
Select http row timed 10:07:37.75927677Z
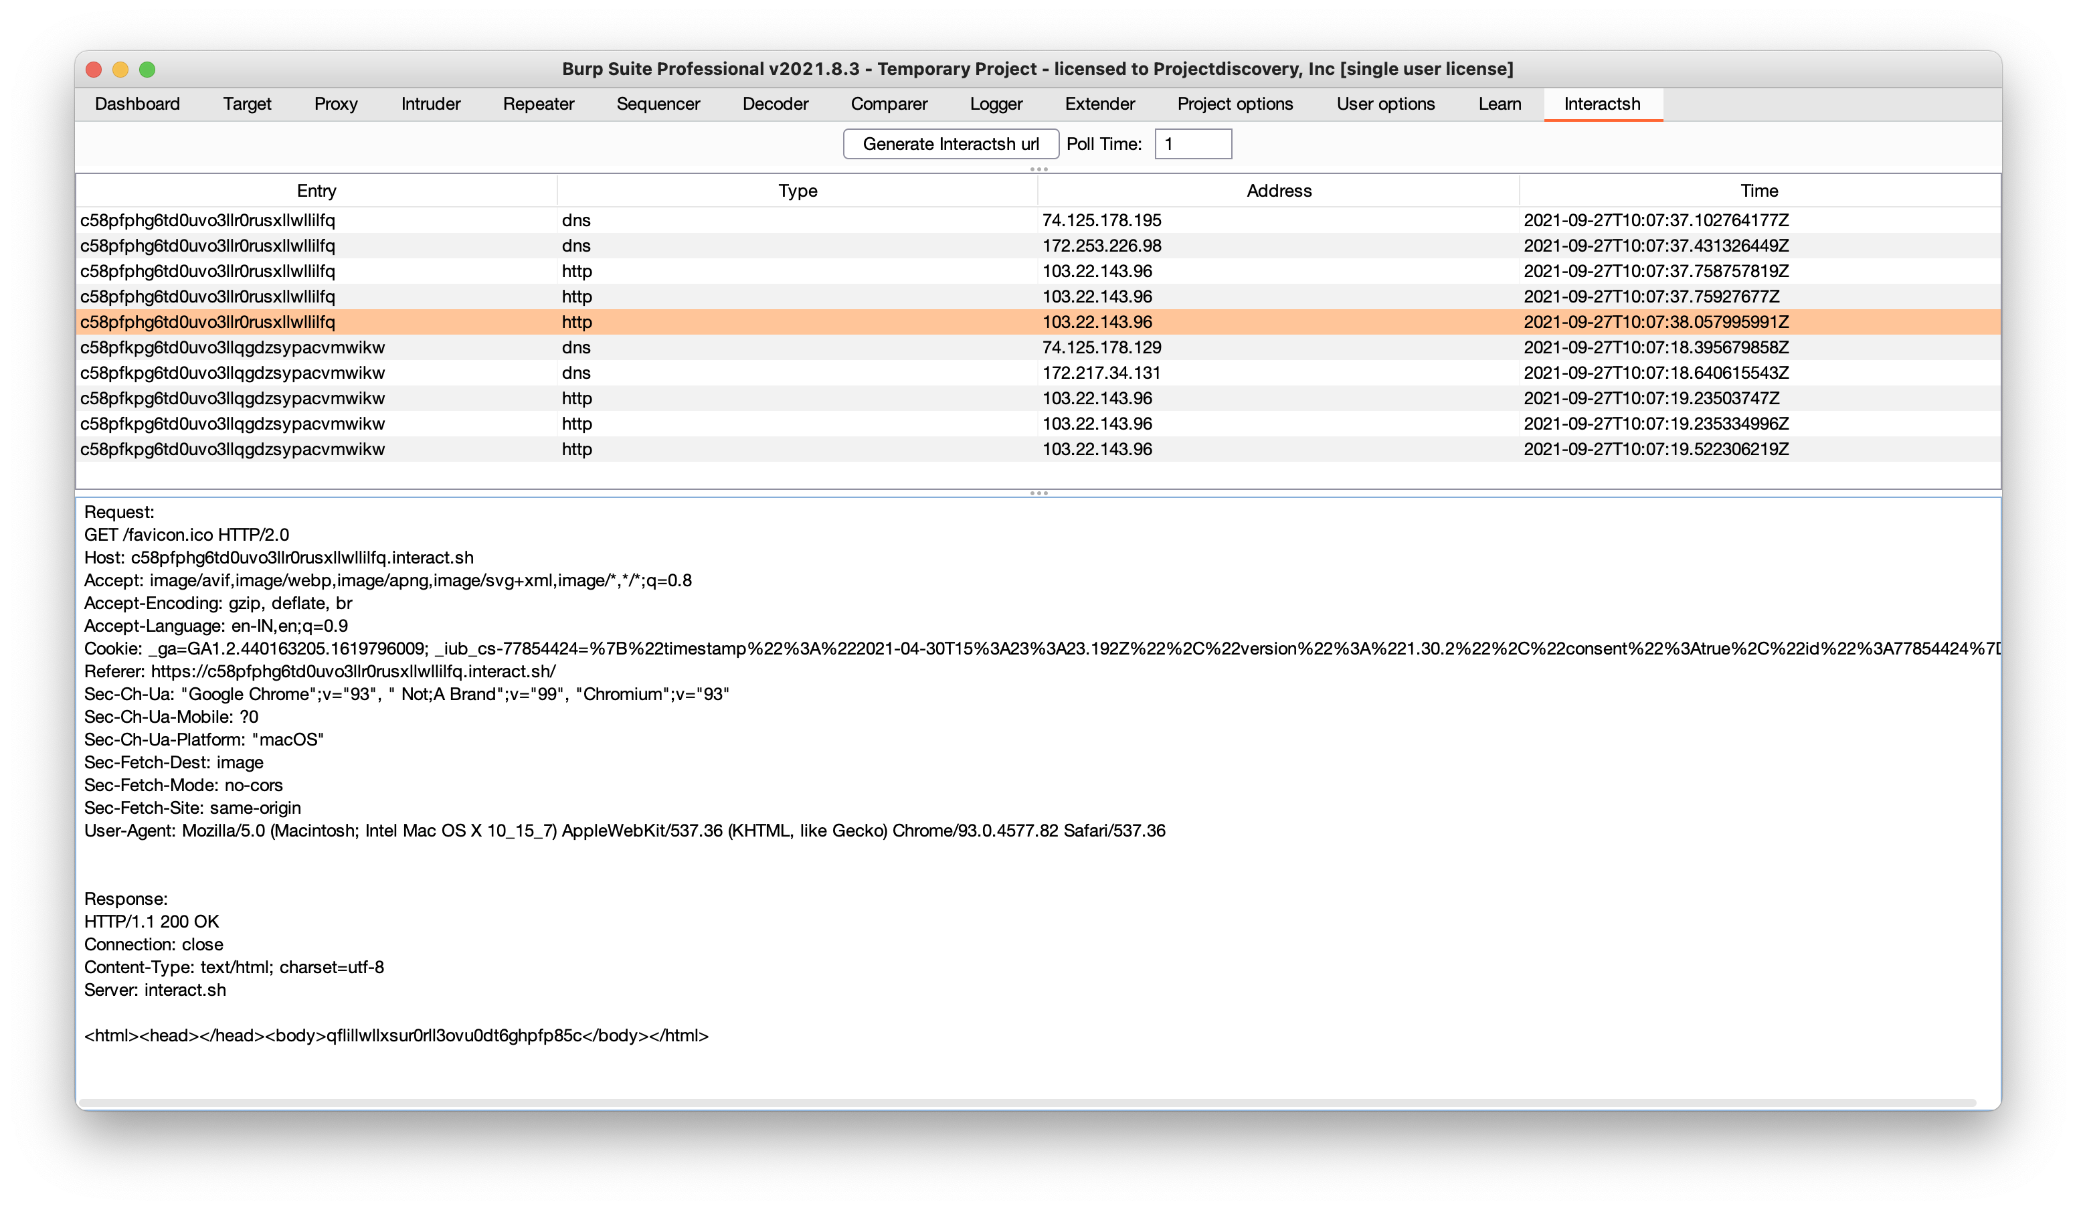[x=1038, y=296]
